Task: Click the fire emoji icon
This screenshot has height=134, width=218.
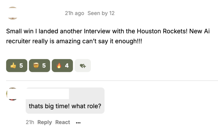Action: point(59,65)
